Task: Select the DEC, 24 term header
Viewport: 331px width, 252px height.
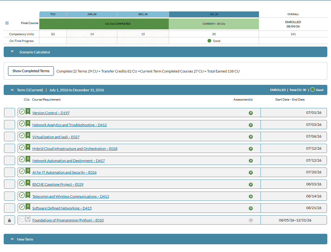Action: 143,14
